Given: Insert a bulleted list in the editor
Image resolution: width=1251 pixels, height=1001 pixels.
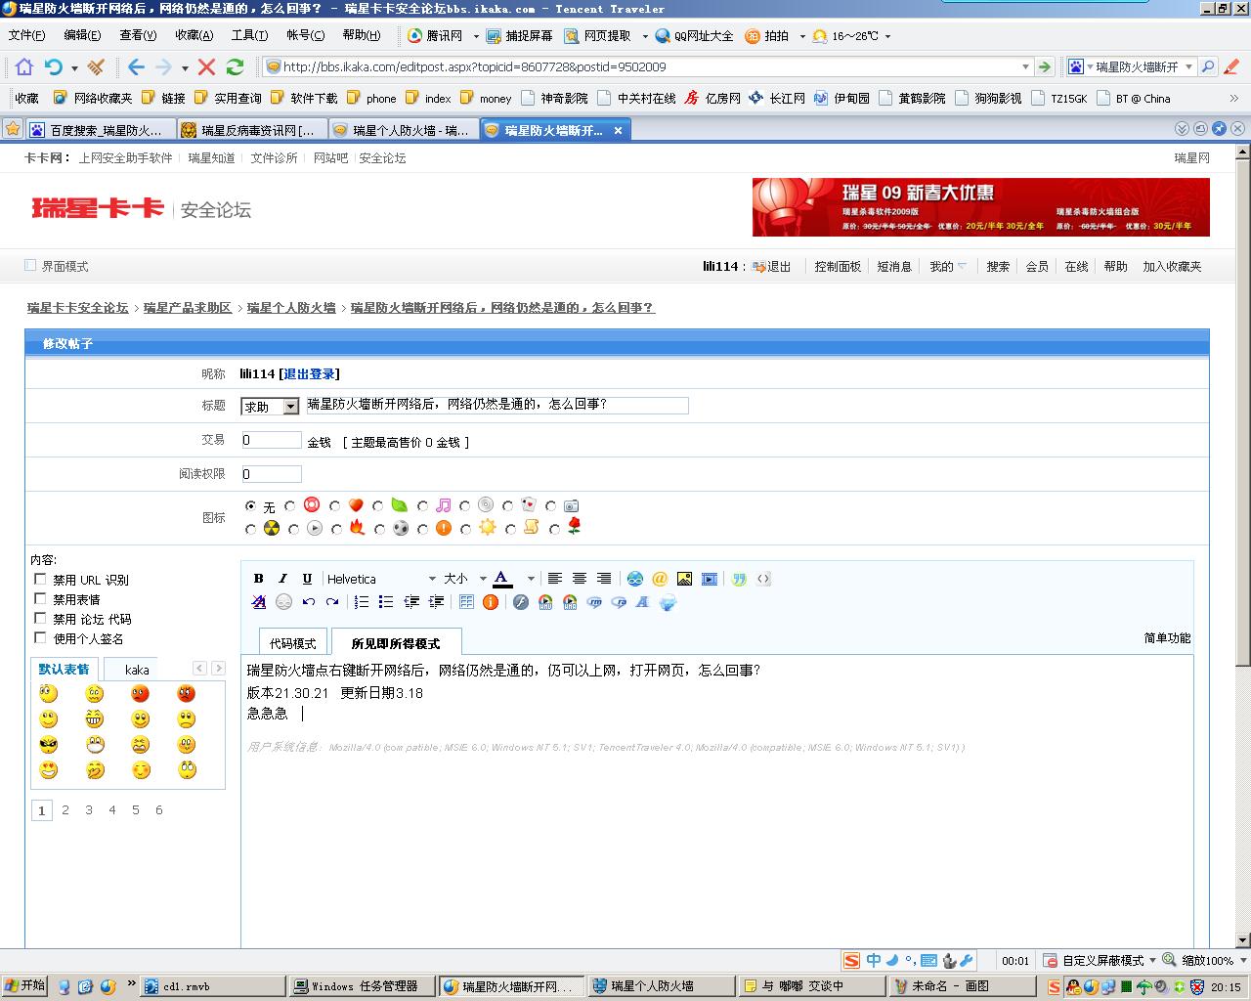Looking at the screenshot, I should [386, 602].
